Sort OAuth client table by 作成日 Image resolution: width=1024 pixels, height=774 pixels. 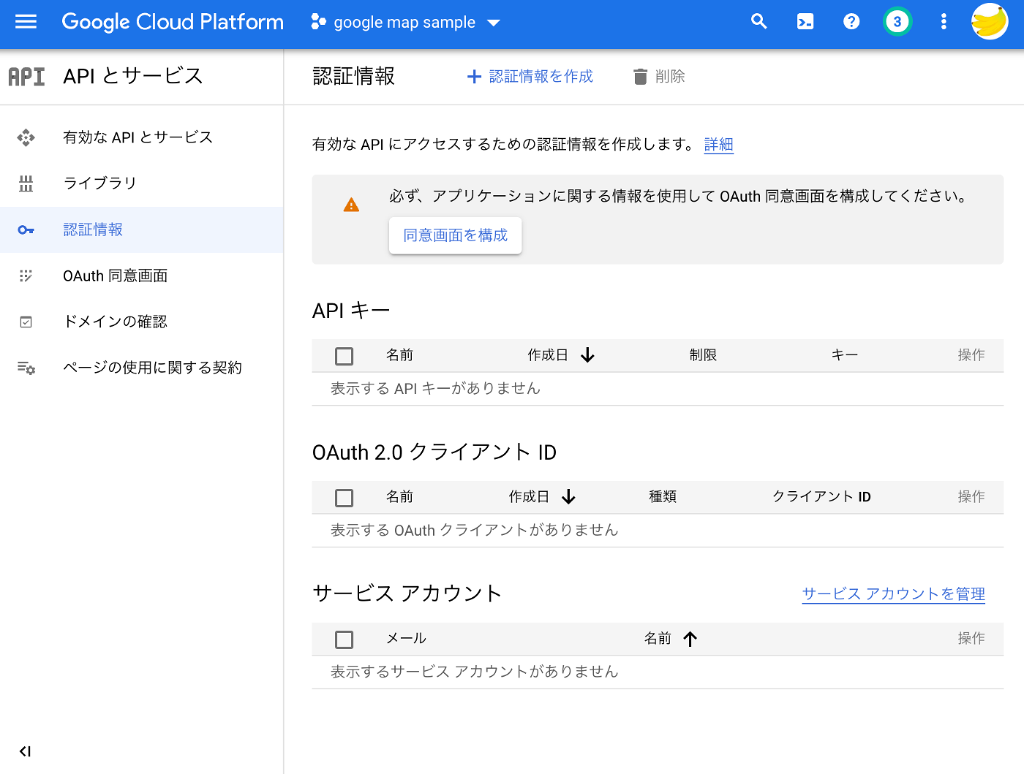point(542,497)
